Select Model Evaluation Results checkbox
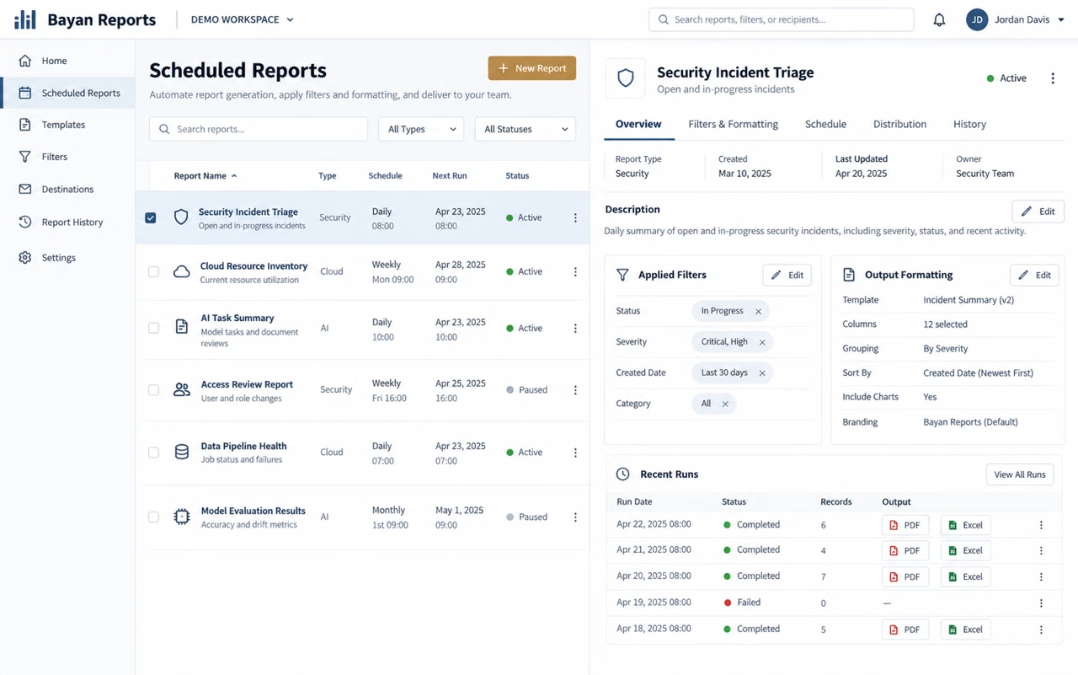Screen dimensions: 1078x675 [153, 517]
